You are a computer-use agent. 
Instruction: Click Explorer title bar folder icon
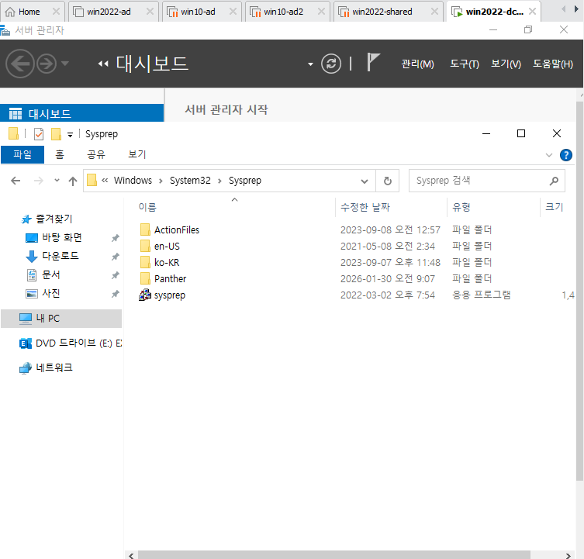[13, 133]
